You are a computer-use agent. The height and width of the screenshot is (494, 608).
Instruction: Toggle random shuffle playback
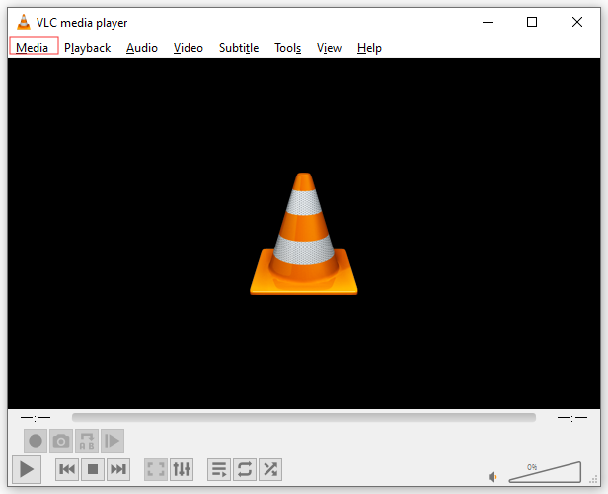(270, 469)
